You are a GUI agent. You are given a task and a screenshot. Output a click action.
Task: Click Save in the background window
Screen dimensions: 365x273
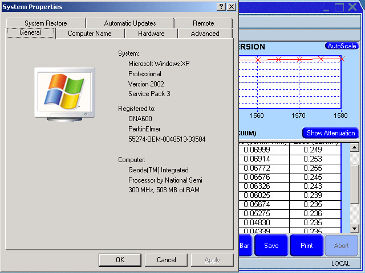coord(271,245)
